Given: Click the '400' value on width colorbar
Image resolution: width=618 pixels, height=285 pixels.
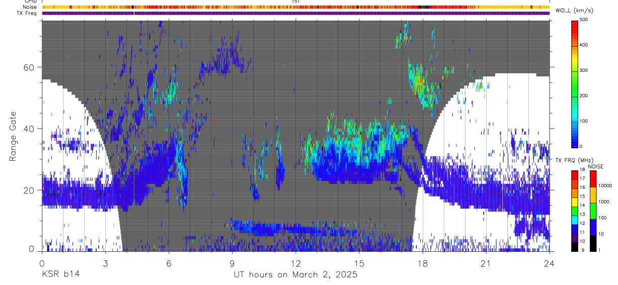Looking at the screenshot, I should (x=585, y=45).
